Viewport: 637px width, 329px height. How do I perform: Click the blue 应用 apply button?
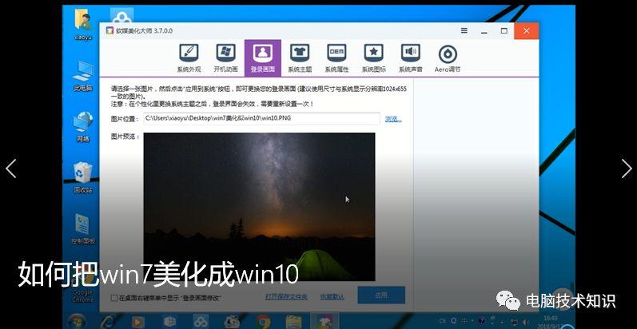pos(381,295)
